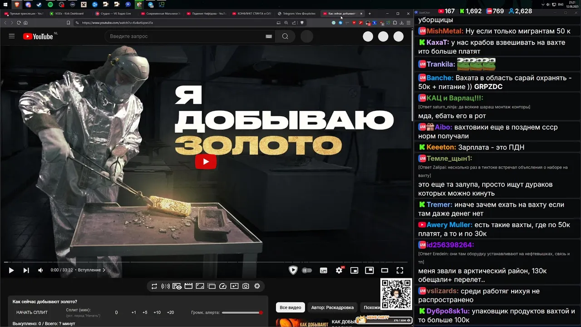Screen dimensions: 581x327
Task: Click the video filters sparkle icon
Action: pos(234,286)
